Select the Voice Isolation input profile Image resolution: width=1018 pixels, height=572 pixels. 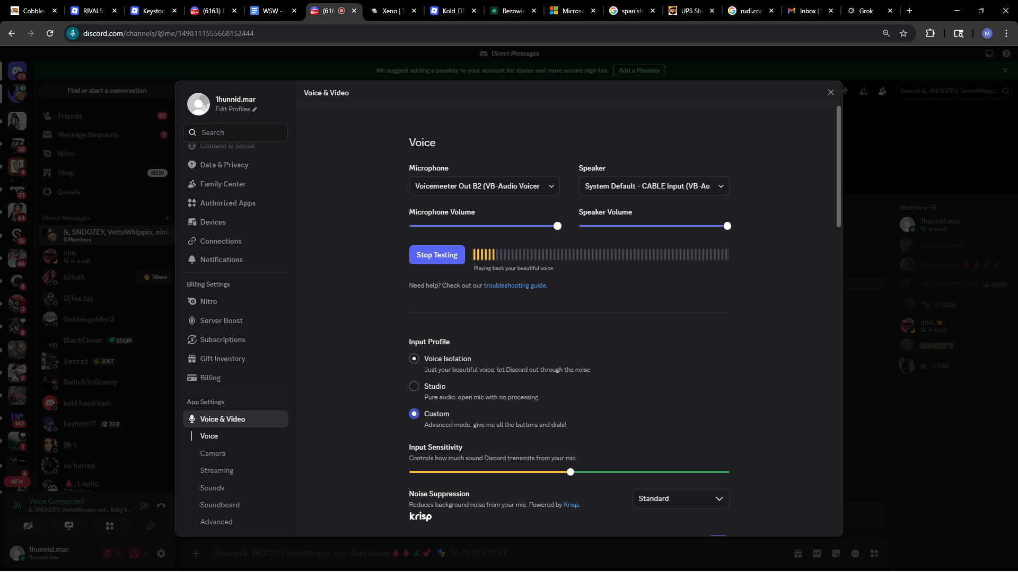pos(414,359)
